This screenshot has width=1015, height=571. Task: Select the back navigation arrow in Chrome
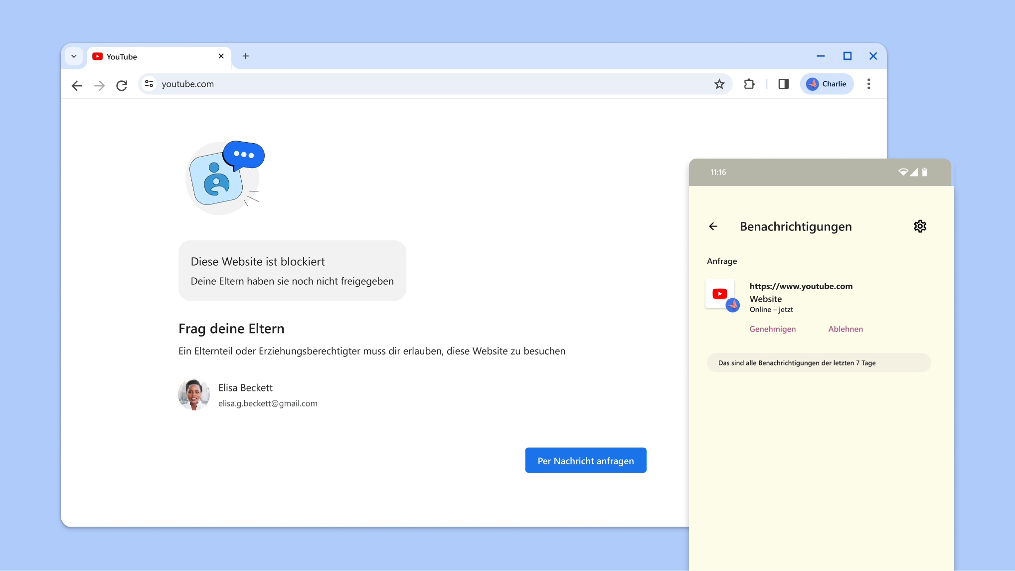(x=77, y=85)
